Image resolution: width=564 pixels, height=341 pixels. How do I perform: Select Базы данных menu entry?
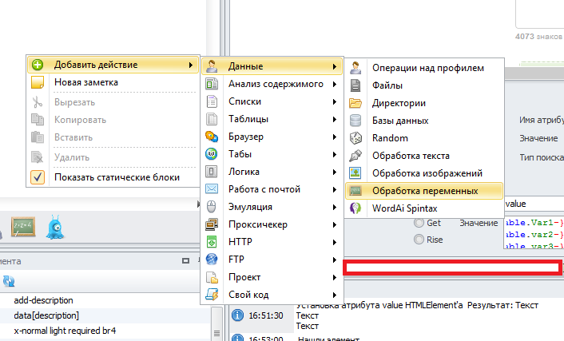click(424, 121)
